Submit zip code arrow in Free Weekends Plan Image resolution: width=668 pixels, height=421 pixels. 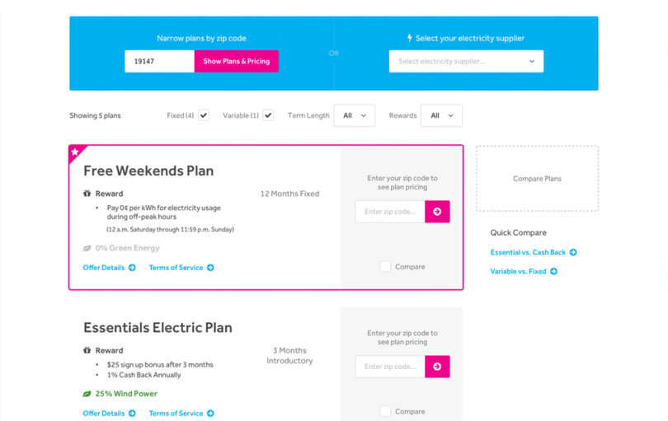437,212
